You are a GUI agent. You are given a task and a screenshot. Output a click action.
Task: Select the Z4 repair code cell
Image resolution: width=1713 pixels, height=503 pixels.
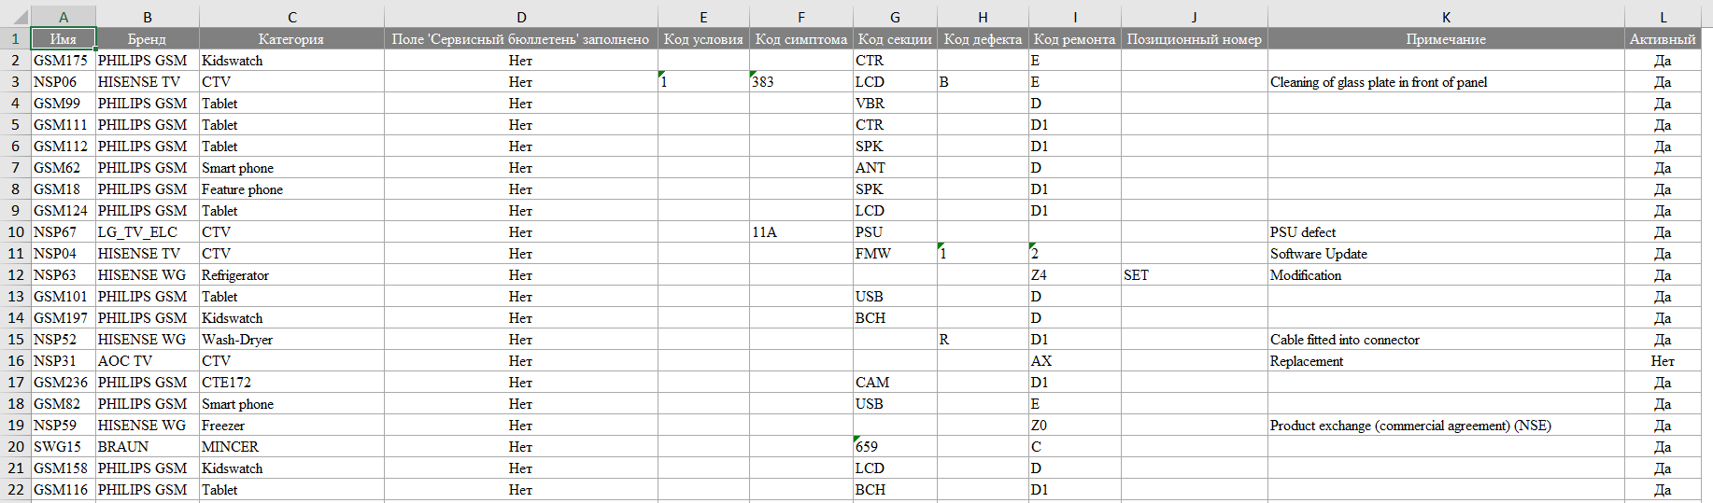pos(1075,274)
